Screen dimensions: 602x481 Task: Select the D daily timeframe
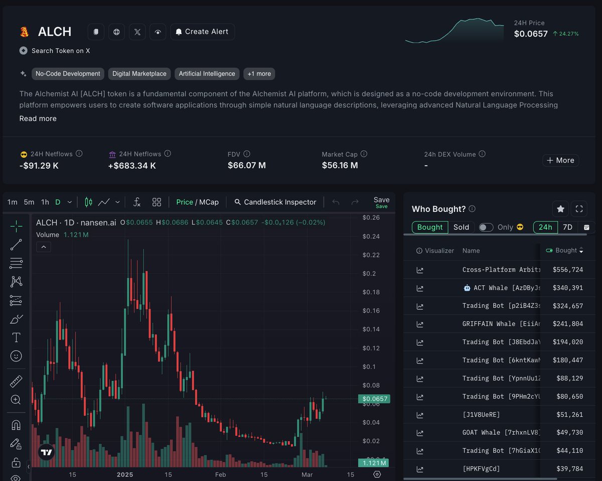[58, 202]
